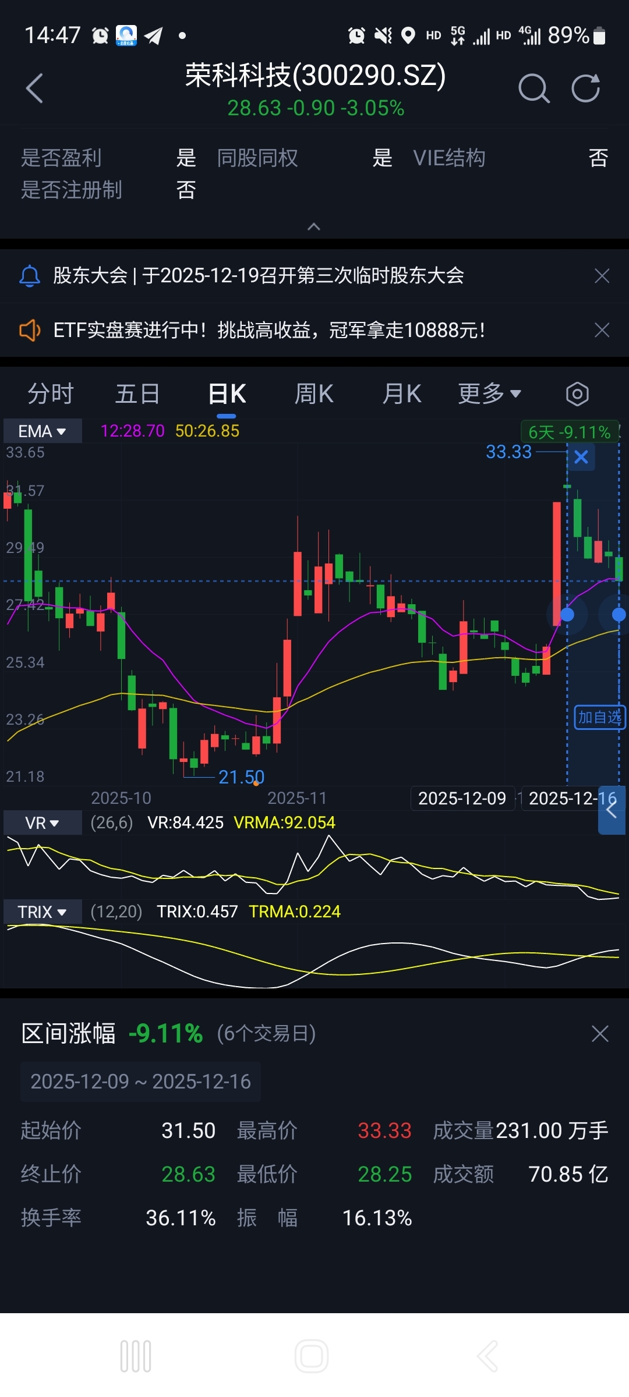
Task: Tap the 33.33 high price marker
Action: [x=508, y=452]
